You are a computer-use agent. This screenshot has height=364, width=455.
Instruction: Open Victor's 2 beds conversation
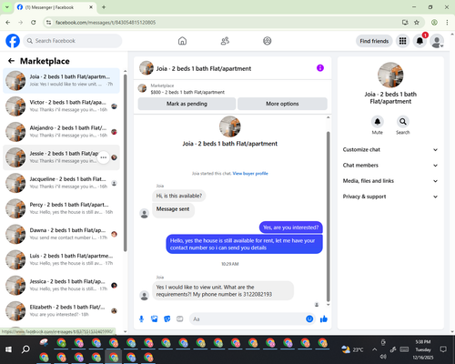tap(61, 106)
